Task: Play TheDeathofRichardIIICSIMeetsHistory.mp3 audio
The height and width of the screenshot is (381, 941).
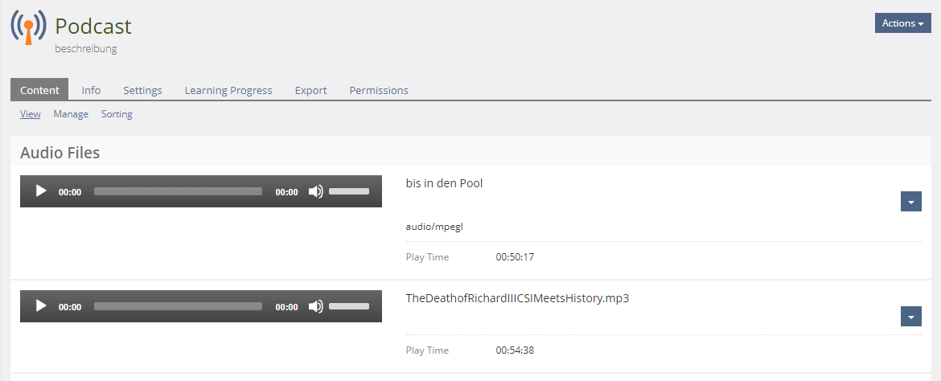Action: coord(41,306)
